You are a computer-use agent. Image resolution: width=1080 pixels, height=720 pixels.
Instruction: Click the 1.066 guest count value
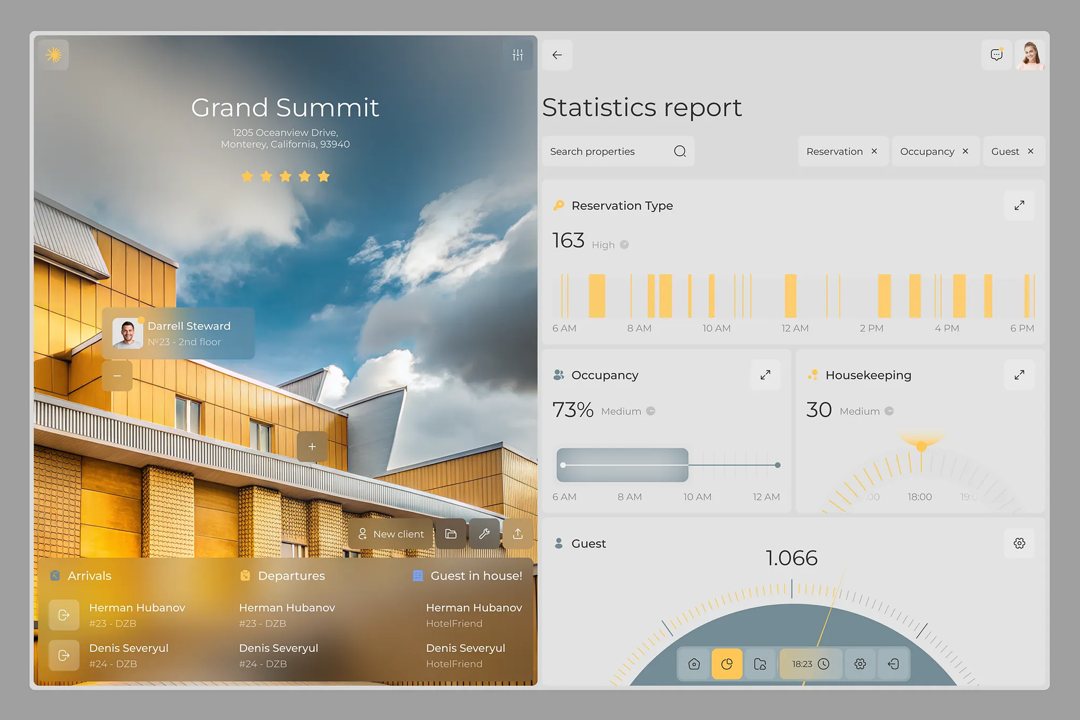pos(792,558)
